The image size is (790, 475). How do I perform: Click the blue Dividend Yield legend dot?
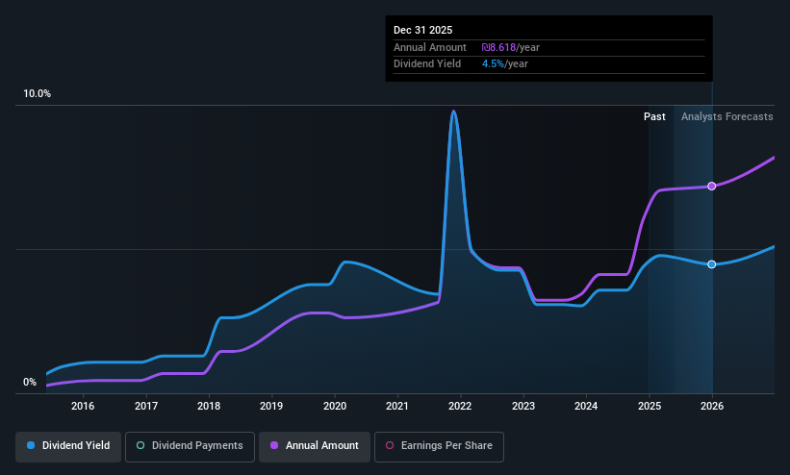point(31,445)
